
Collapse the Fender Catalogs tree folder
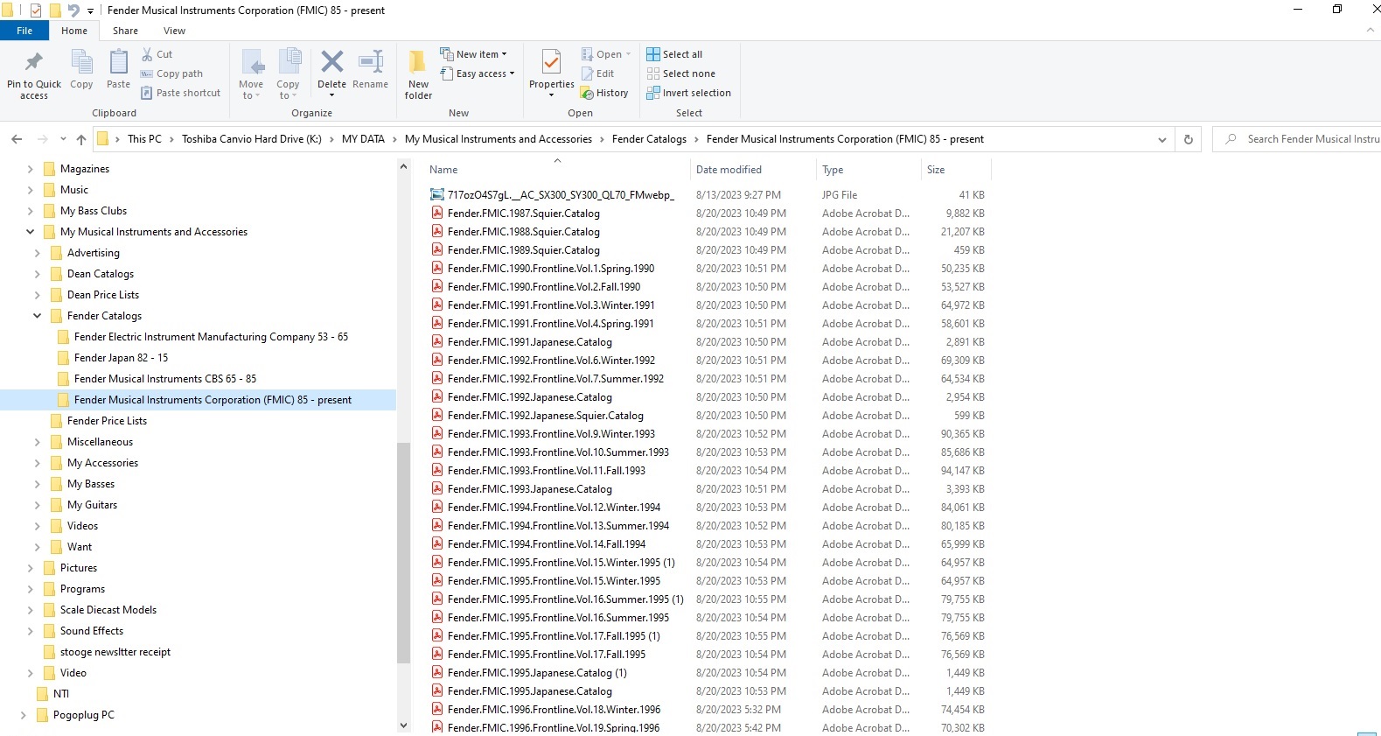[37, 316]
